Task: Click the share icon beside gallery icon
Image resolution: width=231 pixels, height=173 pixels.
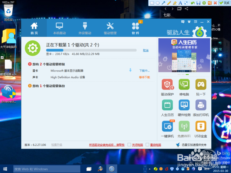Action: pyautogui.click(x=186, y=9)
